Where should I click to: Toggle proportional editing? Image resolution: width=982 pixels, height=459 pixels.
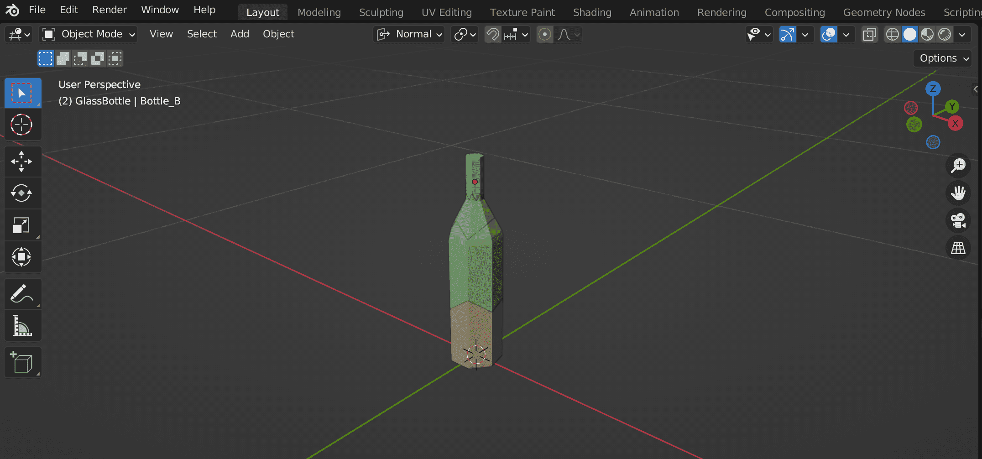544,34
